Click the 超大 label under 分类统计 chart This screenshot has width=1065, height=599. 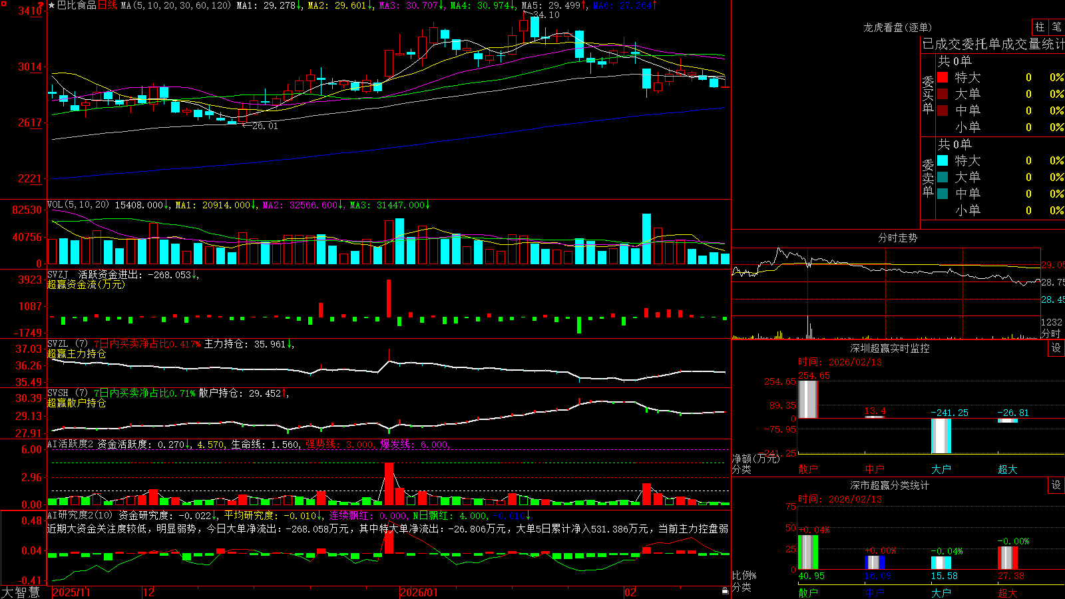coord(1008,592)
